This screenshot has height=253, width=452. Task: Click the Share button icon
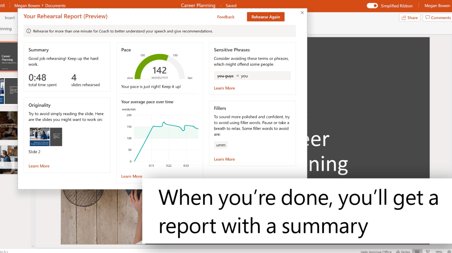[404, 18]
